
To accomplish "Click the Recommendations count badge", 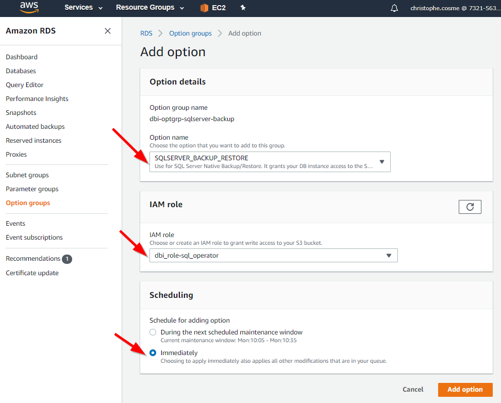I will pyautogui.click(x=67, y=259).
